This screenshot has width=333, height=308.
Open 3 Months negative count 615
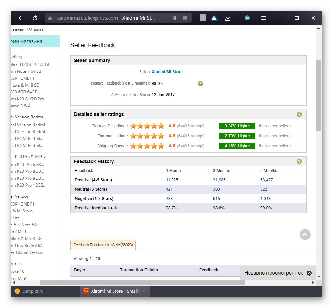tap(216, 199)
